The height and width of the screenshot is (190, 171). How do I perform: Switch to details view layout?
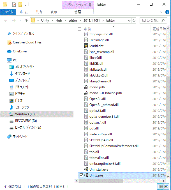[x=160, y=186]
